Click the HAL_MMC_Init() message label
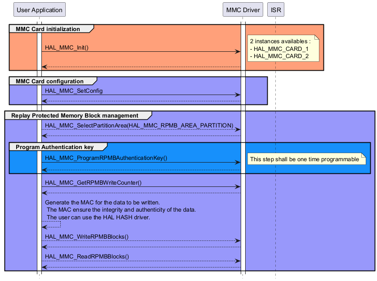The width and height of the screenshot is (377, 281). pyautogui.click(x=67, y=47)
